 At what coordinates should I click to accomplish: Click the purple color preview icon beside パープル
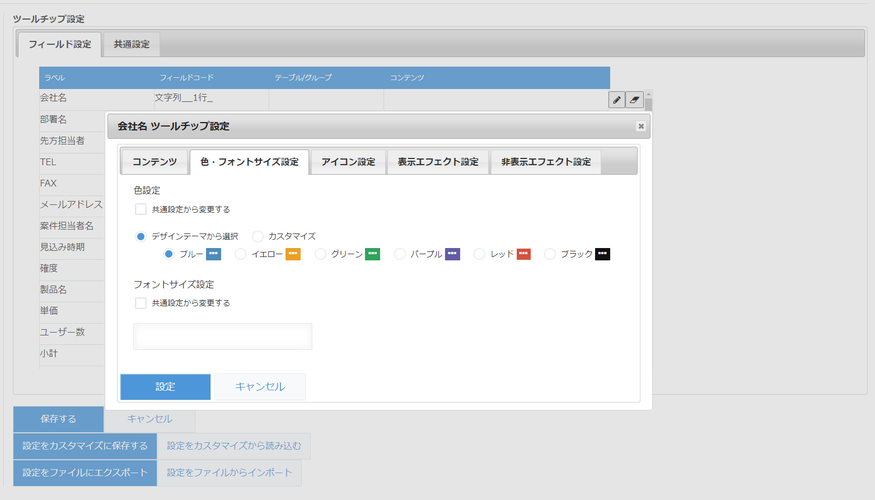click(x=452, y=254)
